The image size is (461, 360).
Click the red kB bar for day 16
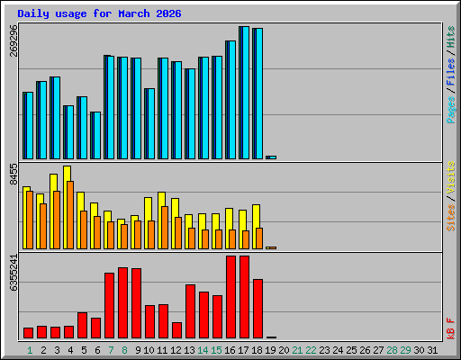click(230, 297)
